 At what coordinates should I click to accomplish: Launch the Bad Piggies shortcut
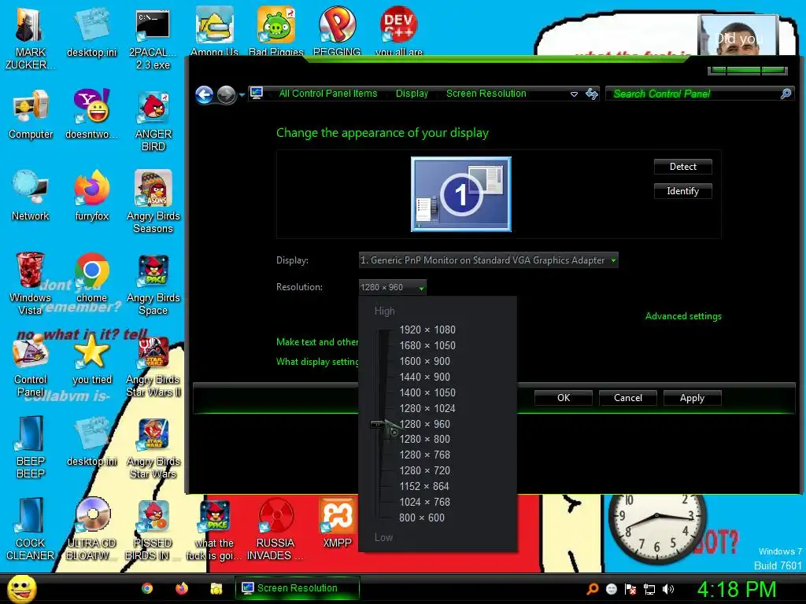(x=276, y=31)
